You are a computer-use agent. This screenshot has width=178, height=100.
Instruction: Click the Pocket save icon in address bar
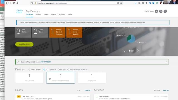(x=118, y=3)
